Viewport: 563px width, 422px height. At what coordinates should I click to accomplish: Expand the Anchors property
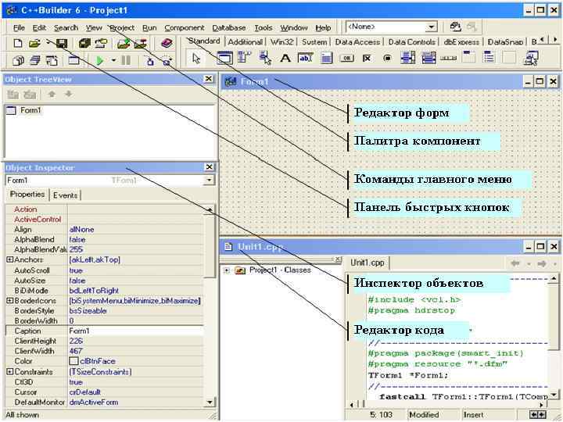click(x=9, y=259)
